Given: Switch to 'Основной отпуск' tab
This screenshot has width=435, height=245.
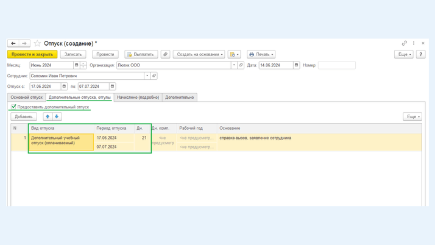Looking at the screenshot, I should [x=27, y=97].
